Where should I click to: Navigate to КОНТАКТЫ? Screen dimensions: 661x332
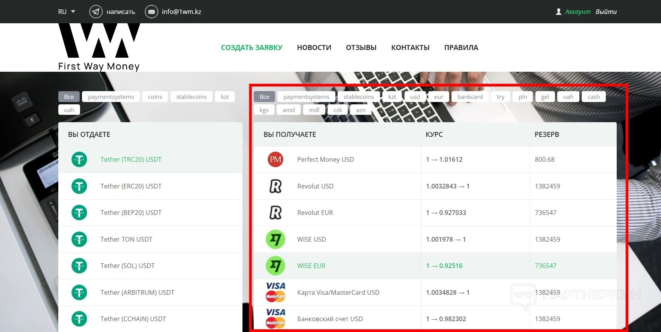[x=410, y=48]
